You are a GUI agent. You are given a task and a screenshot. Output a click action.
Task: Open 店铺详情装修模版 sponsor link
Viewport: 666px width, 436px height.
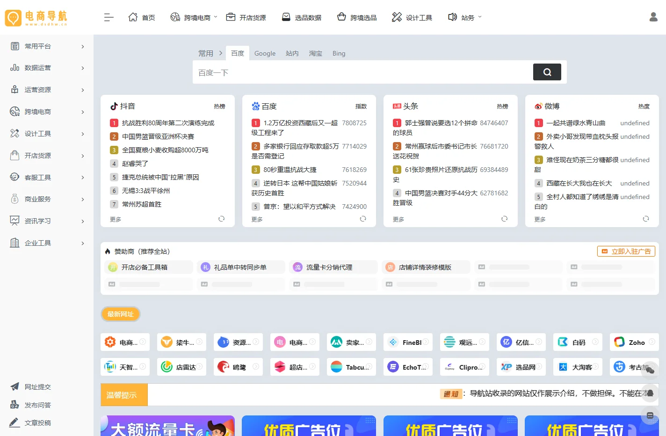coord(426,267)
